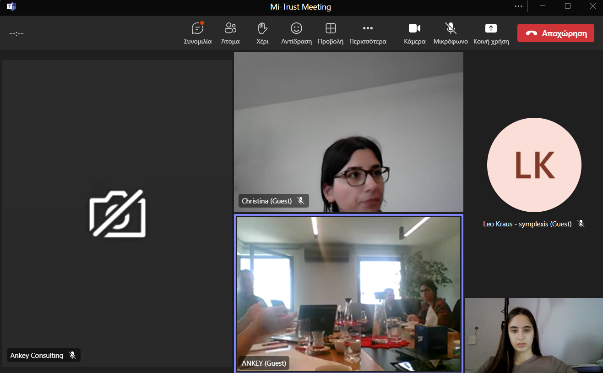The image size is (603, 373).
Task: Open the title bar ellipsis menu
Action: pyautogui.click(x=518, y=6)
